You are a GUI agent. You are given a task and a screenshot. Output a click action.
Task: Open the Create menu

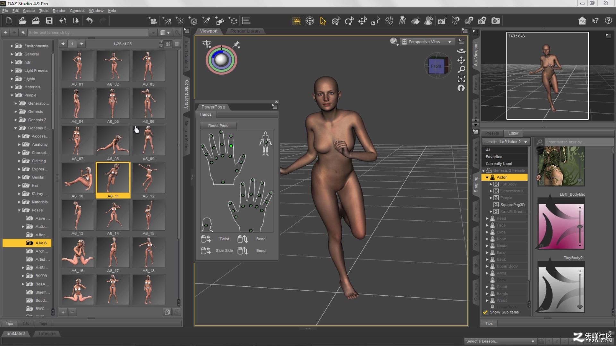(29, 11)
